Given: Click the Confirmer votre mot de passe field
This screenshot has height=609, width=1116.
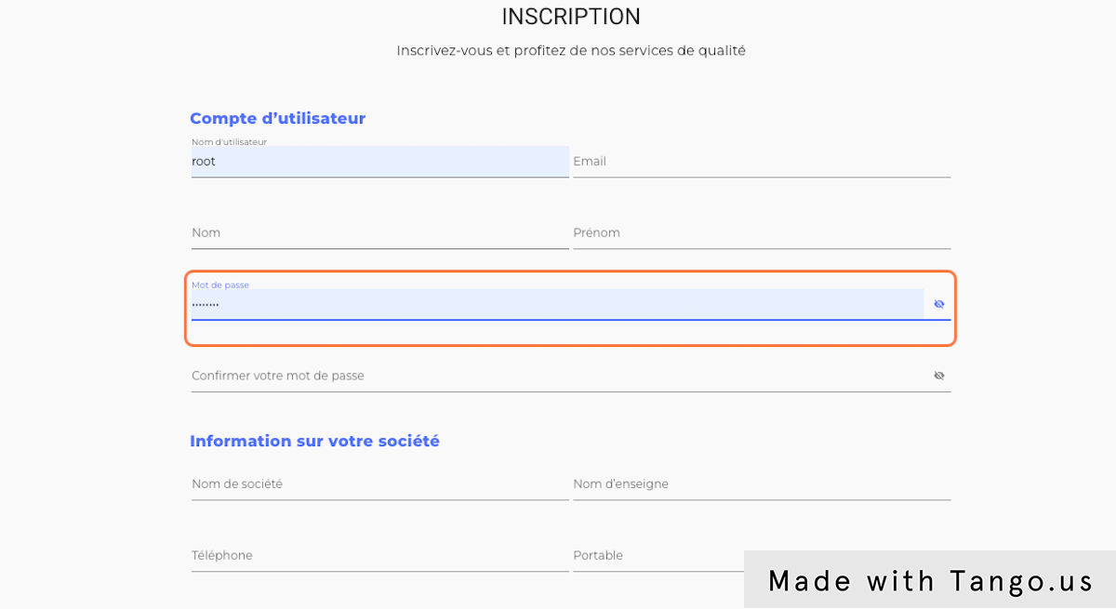Looking at the screenshot, I should [x=556, y=377].
